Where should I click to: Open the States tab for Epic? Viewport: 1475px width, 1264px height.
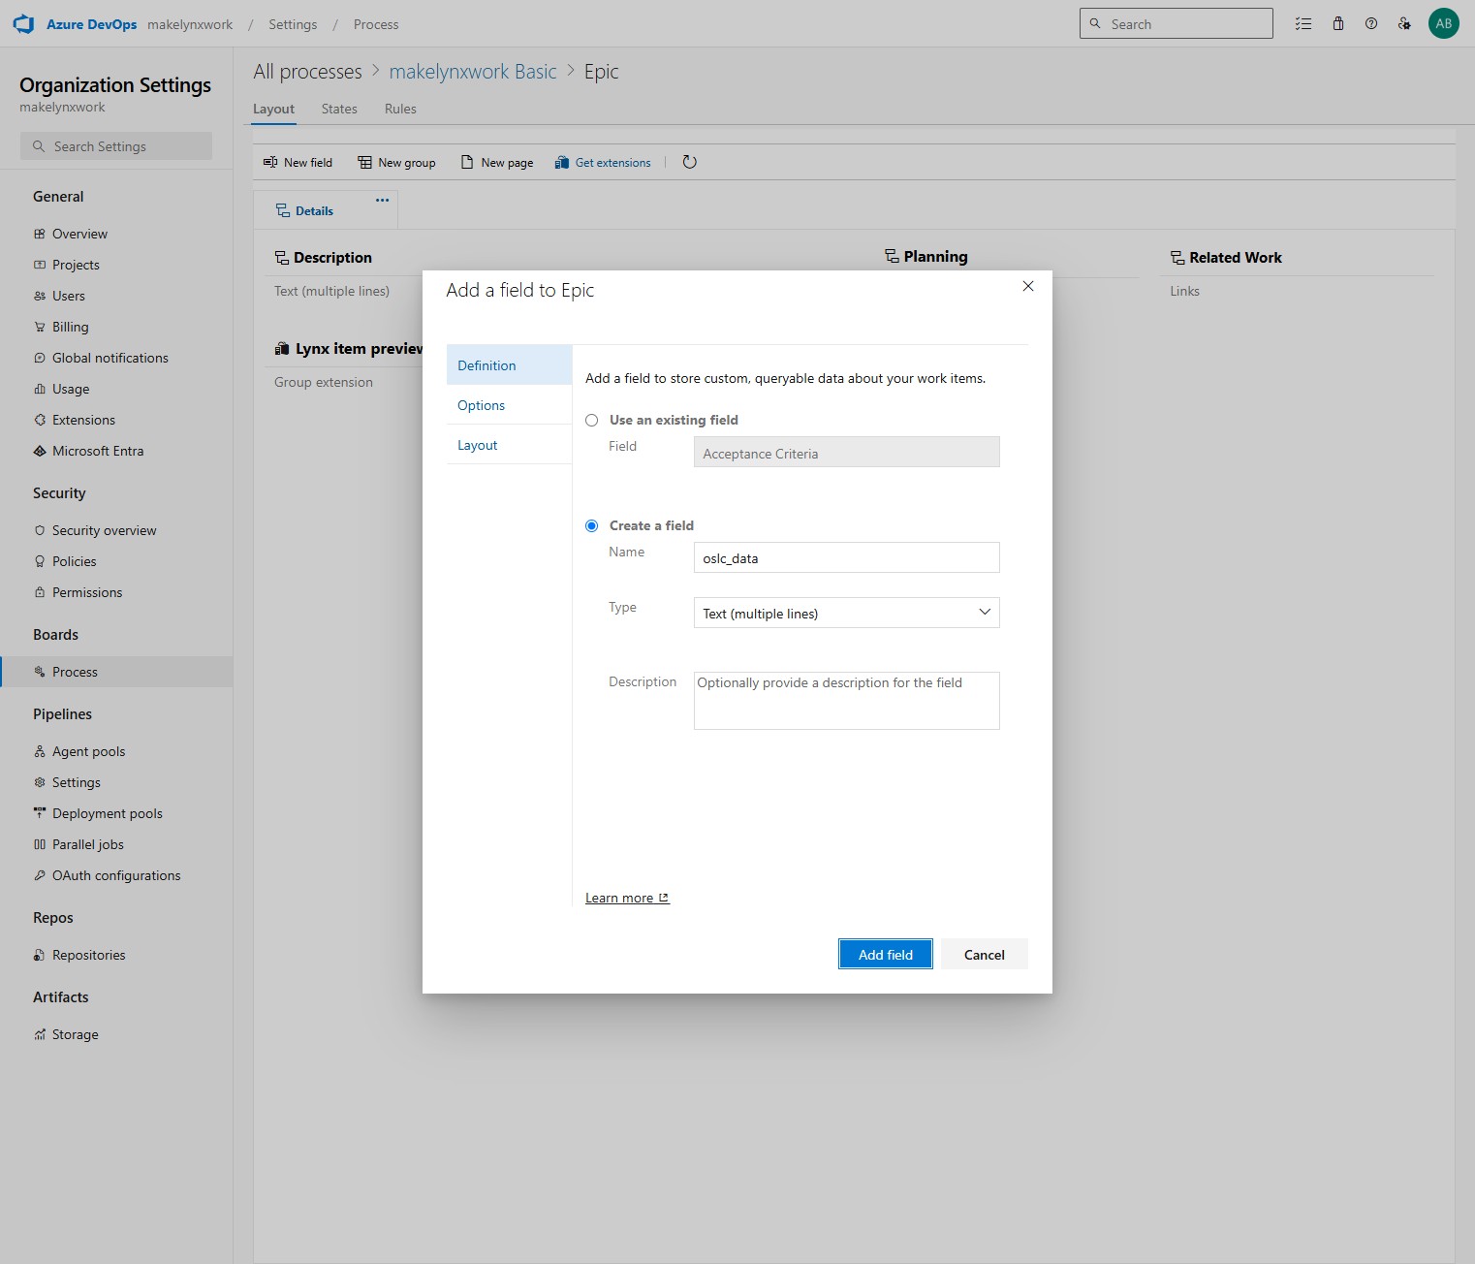coord(339,109)
